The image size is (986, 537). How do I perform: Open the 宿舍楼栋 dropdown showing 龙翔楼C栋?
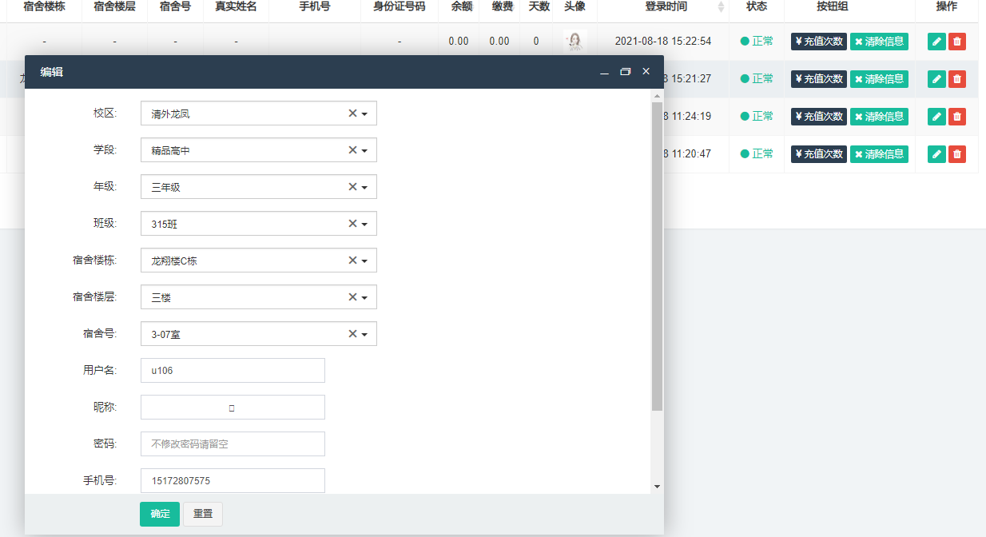tap(364, 261)
